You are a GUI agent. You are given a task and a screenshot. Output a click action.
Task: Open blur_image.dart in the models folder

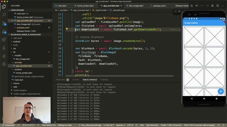23,59
